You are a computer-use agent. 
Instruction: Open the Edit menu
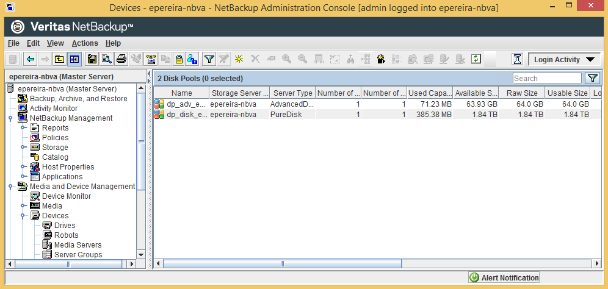[x=33, y=43]
